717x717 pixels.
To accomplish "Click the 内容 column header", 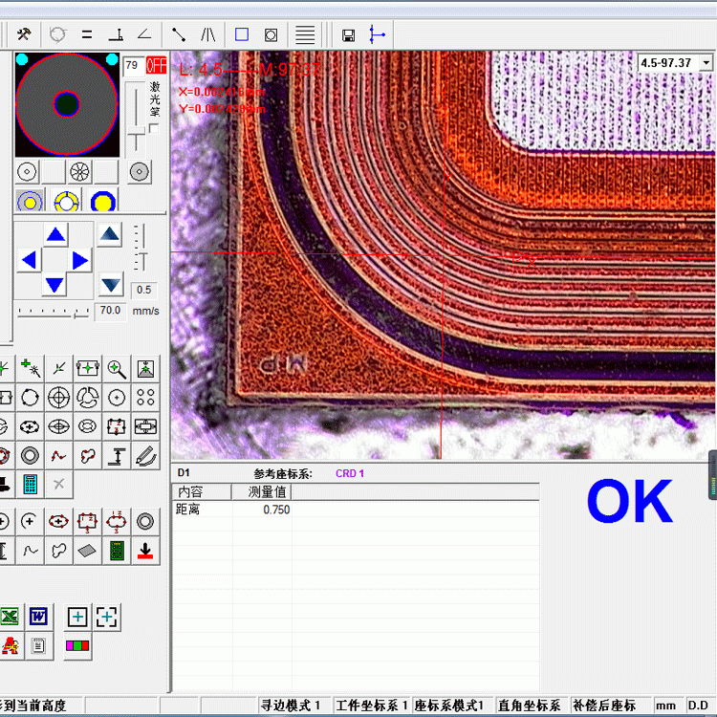I will pos(202,491).
